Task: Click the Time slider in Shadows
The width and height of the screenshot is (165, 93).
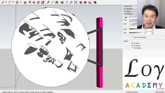Action: tap(133, 20)
